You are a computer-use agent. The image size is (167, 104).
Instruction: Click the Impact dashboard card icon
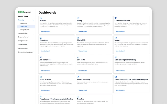(x=116, y=38)
